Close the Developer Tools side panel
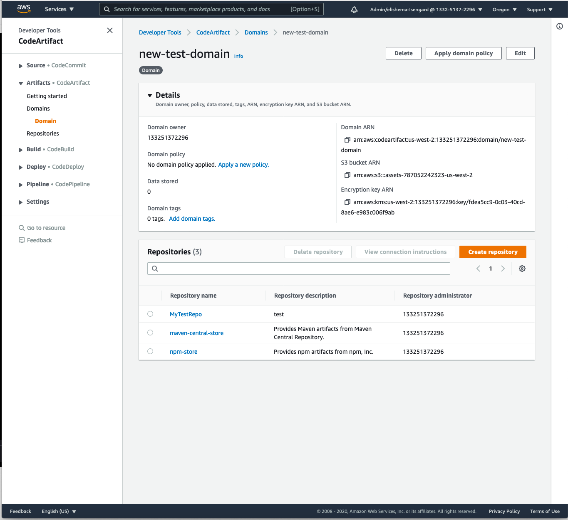 110,30
